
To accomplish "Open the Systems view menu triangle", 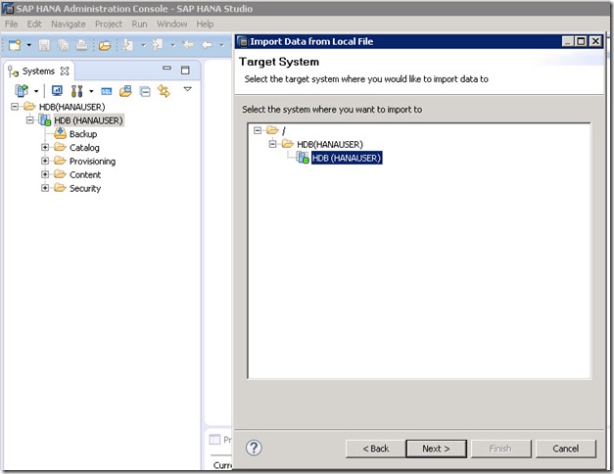I will pyautogui.click(x=188, y=89).
